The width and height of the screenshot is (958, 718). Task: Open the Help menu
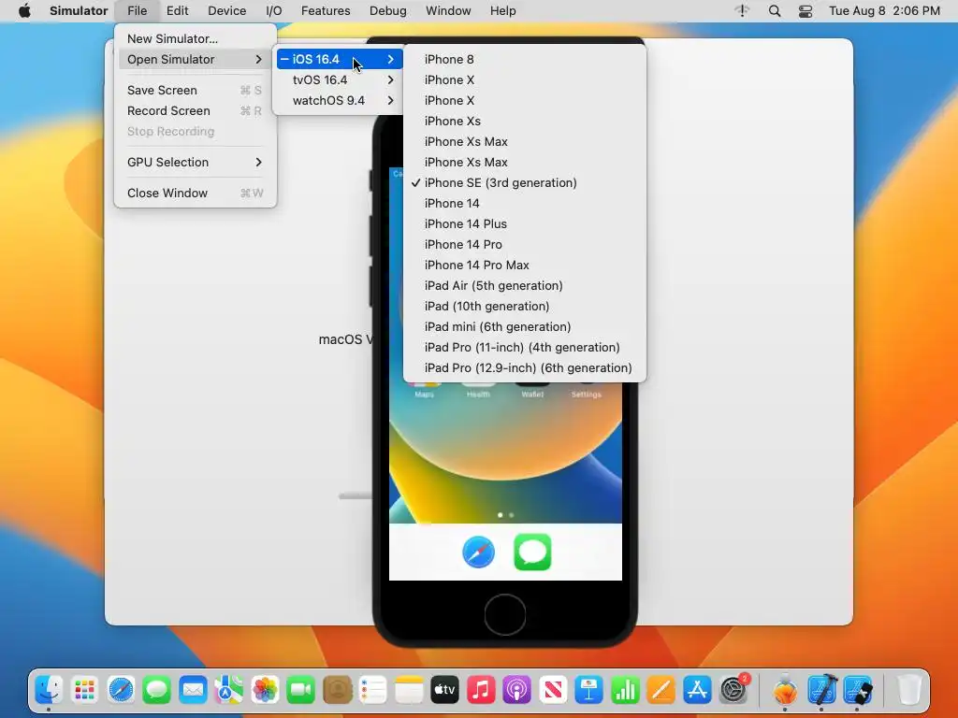point(502,11)
